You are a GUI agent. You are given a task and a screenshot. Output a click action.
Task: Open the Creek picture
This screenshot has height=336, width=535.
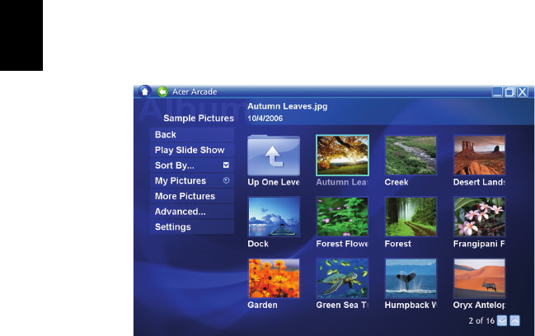click(x=411, y=156)
